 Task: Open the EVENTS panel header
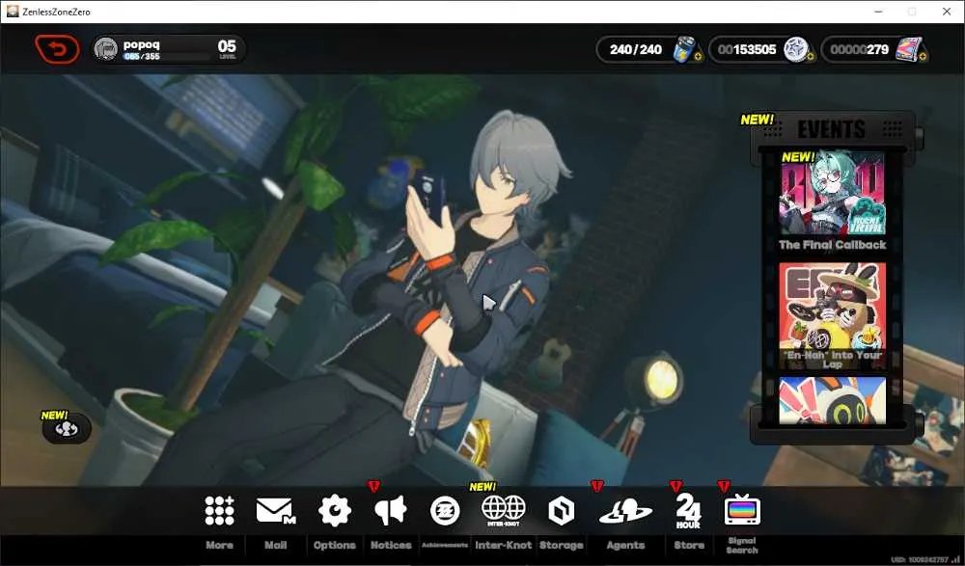point(832,129)
